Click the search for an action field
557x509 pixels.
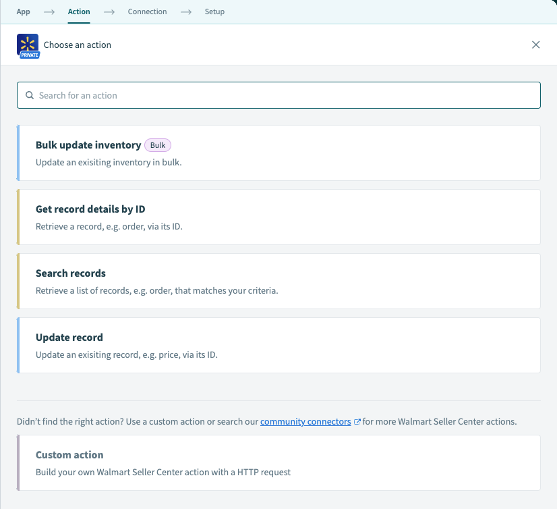(278, 95)
